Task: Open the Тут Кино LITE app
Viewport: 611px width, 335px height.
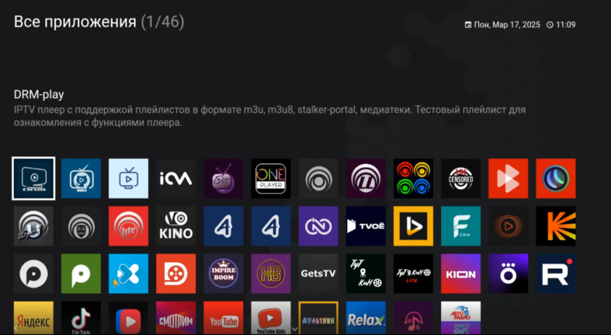Action: pyautogui.click(x=413, y=273)
